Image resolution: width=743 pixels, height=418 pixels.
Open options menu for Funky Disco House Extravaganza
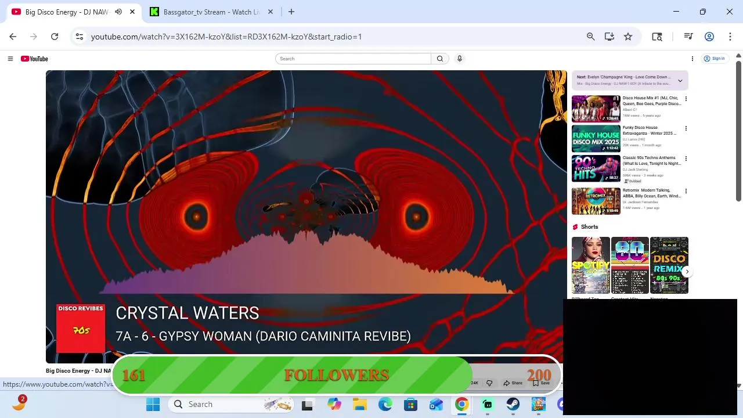[686, 129]
